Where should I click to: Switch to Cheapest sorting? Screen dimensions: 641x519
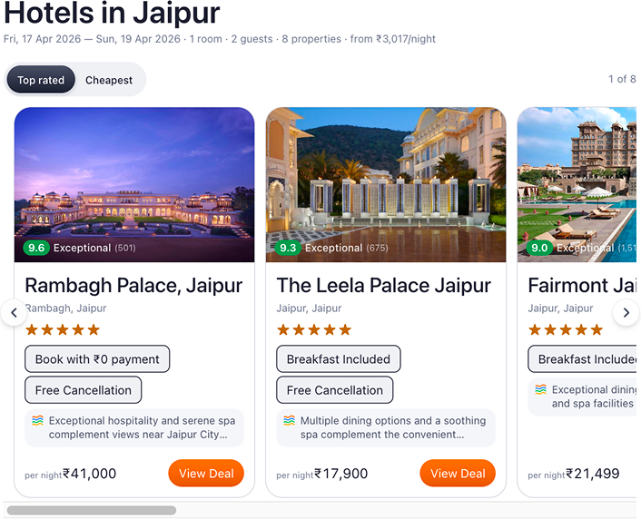(x=109, y=80)
